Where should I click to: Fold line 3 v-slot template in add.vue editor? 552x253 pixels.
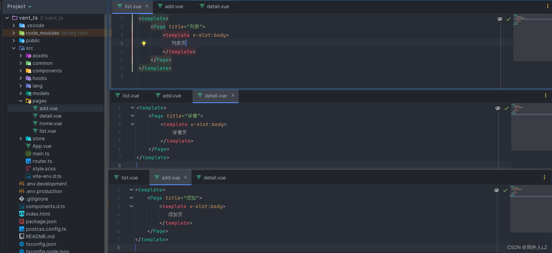[x=131, y=206]
